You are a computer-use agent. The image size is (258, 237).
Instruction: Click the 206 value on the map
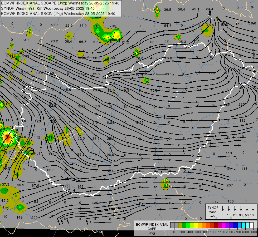[x=227, y=105]
